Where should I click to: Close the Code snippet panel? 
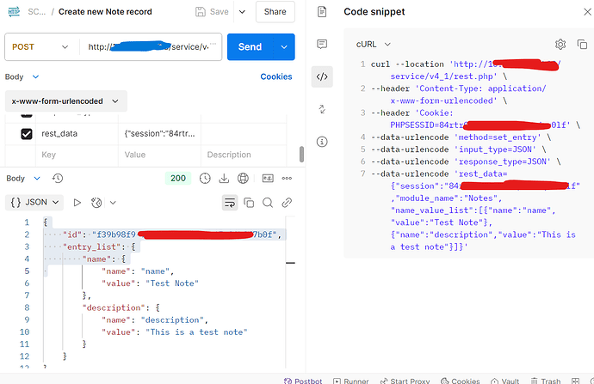click(588, 12)
